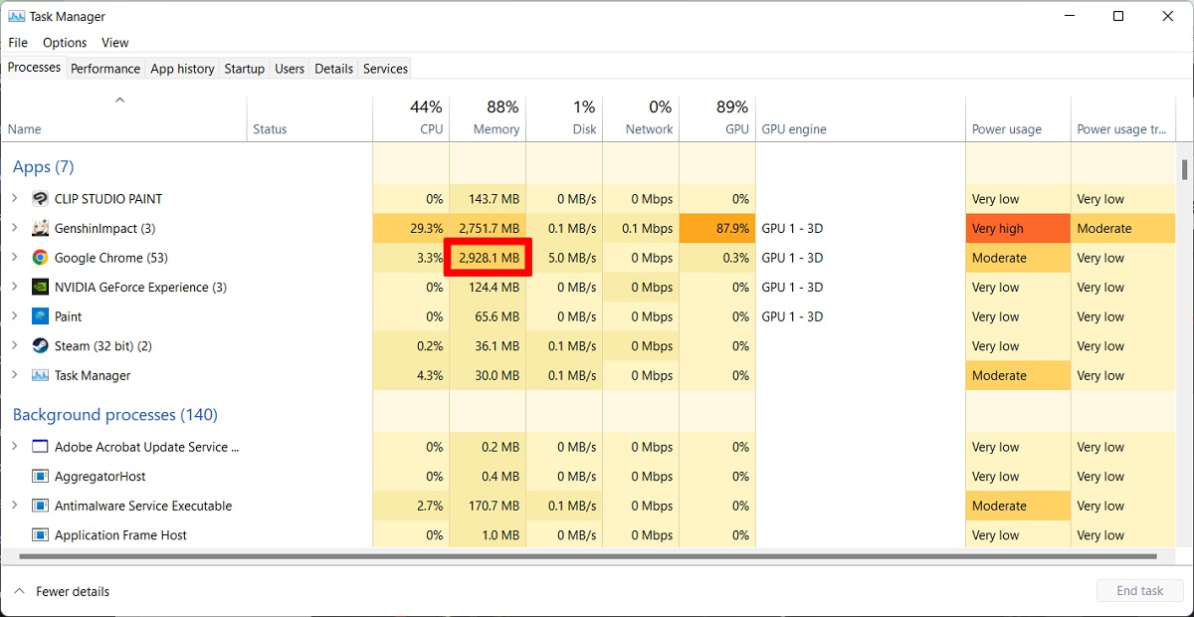Viewport: 1194px width, 617px height.
Task: Open the Options menu
Action: (65, 43)
